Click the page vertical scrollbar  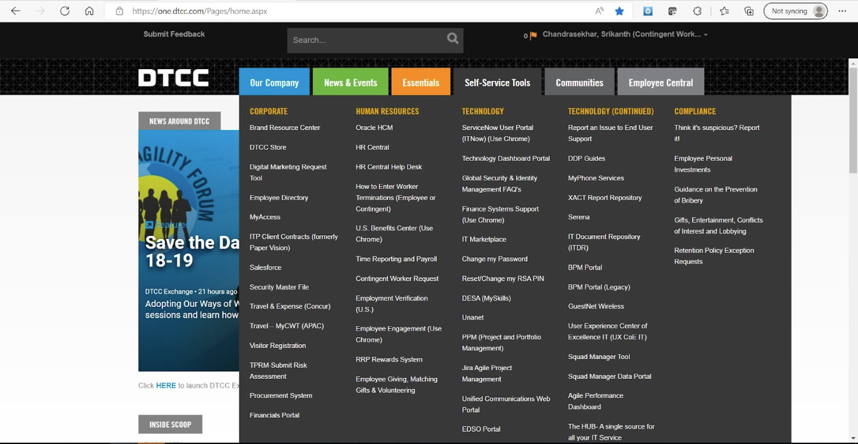coord(853,121)
